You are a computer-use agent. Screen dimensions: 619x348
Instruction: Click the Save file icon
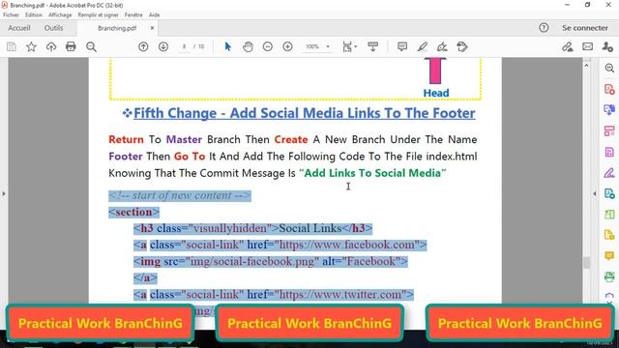tap(12, 46)
